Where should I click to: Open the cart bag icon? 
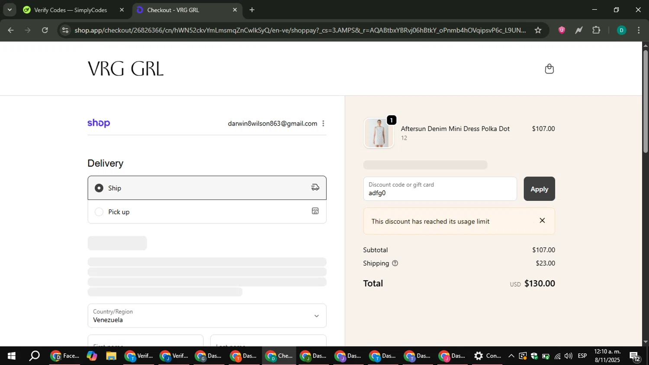pos(549,69)
